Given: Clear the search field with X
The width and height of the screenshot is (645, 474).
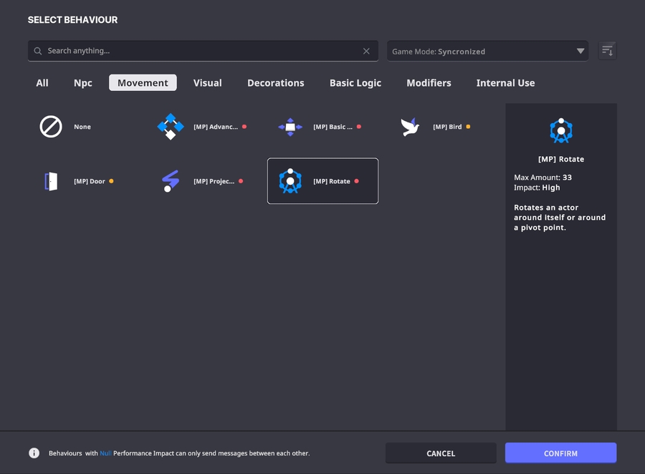Looking at the screenshot, I should [366, 51].
